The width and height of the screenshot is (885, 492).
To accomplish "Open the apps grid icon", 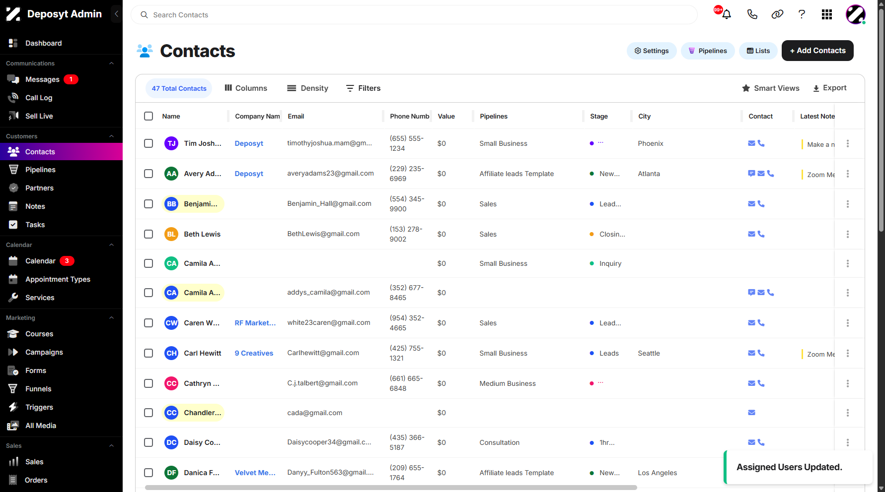I will point(827,14).
